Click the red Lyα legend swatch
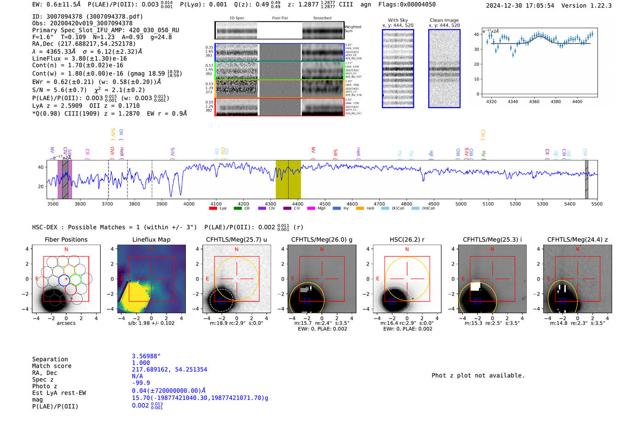The image size is (644, 438). (213, 209)
